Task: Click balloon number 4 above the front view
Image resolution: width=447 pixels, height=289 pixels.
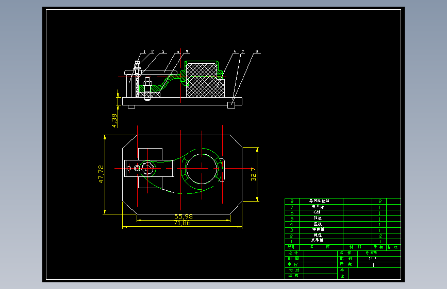Action: (x=178, y=52)
